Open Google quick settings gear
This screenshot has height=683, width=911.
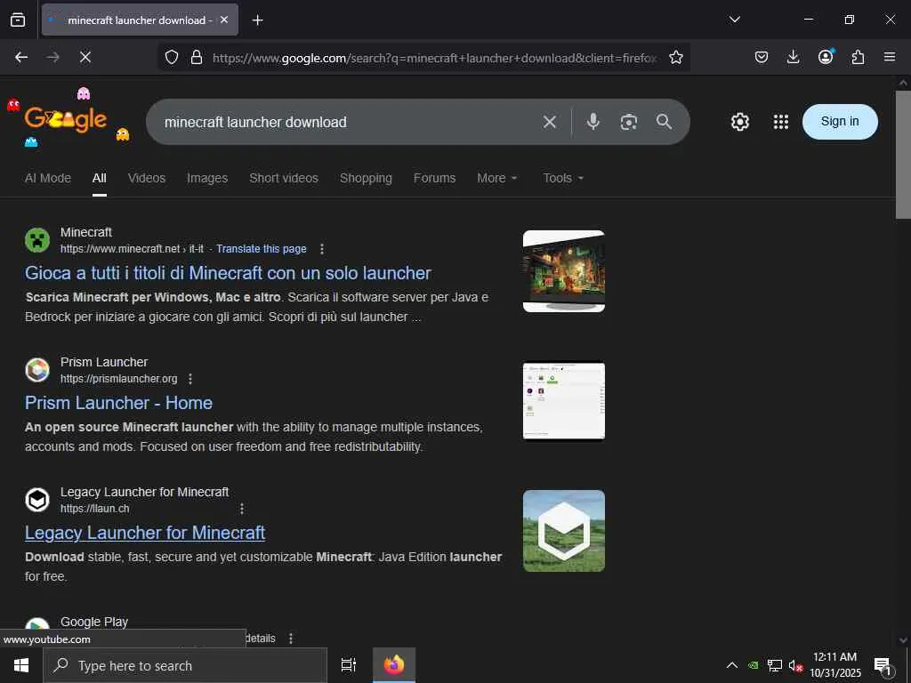pos(739,121)
